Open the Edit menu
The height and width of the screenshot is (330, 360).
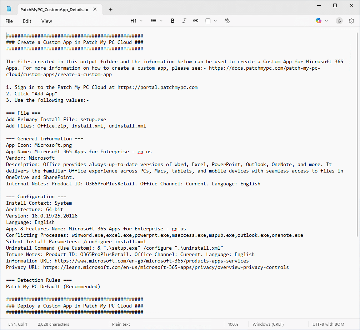tap(27, 21)
